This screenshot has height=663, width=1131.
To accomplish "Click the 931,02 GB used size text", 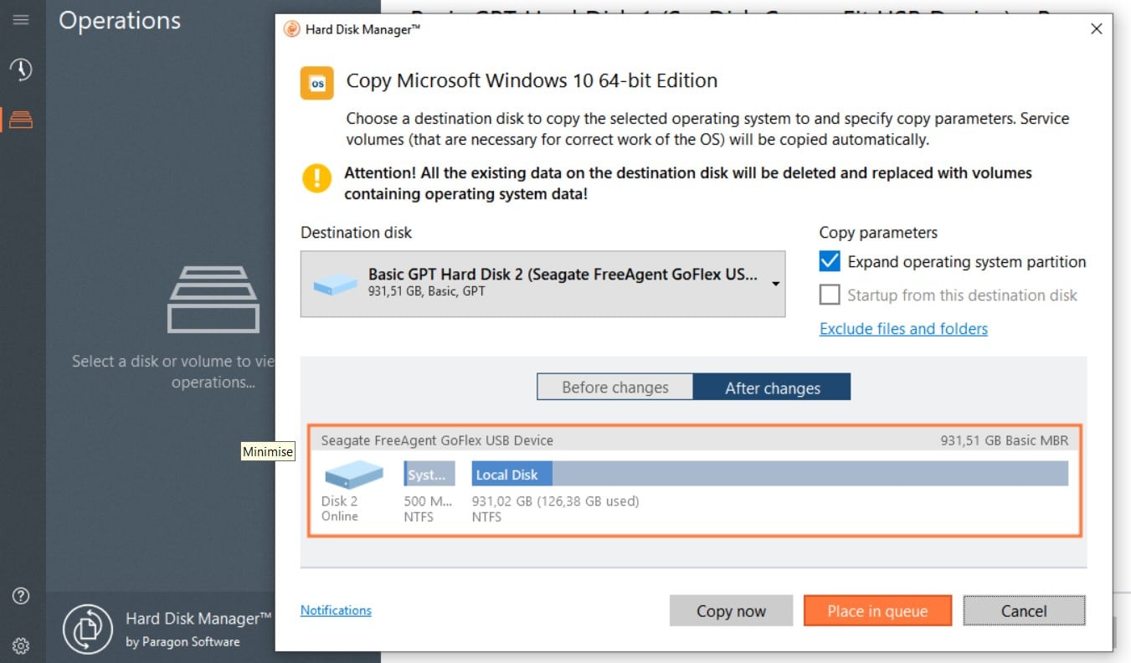I will pyautogui.click(x=555, y=501).
